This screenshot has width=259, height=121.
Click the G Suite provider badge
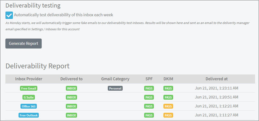(x=29, y=97)
